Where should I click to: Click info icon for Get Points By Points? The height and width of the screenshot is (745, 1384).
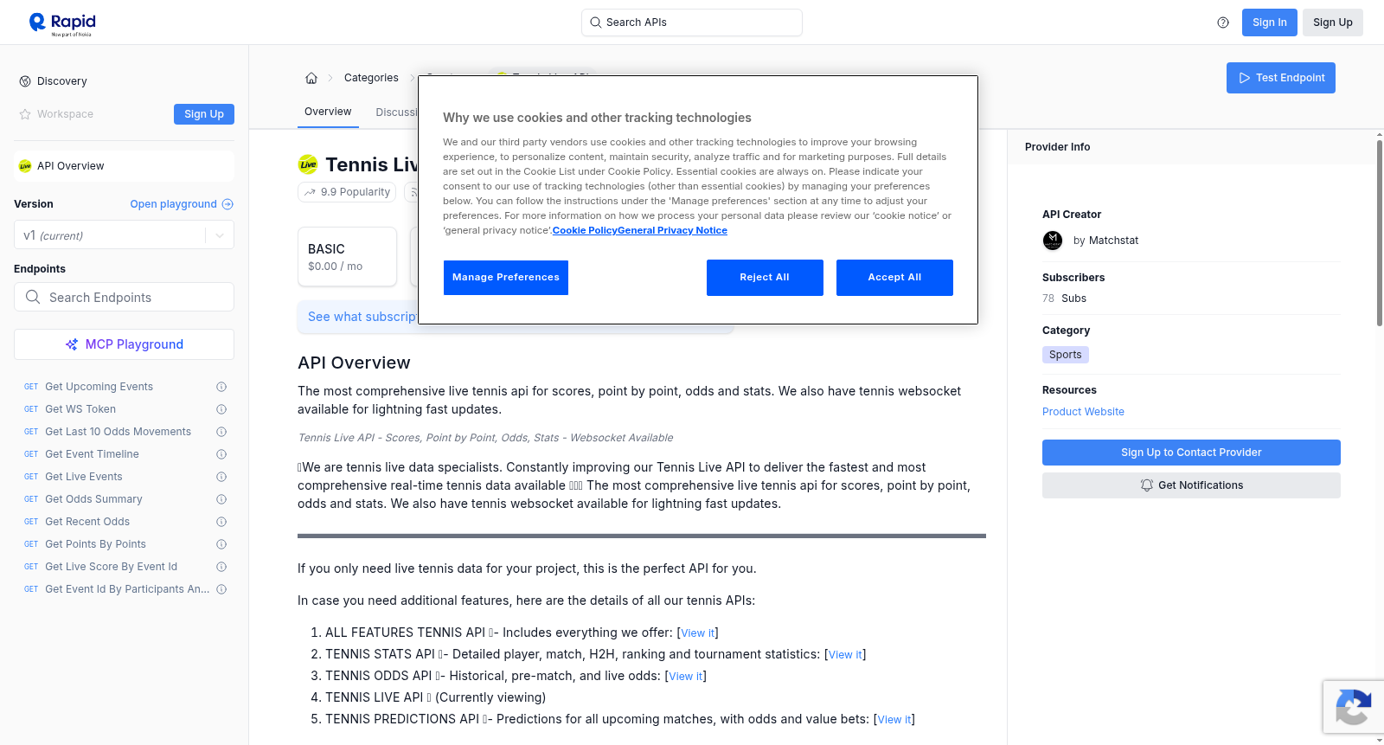tap(221, 544)
